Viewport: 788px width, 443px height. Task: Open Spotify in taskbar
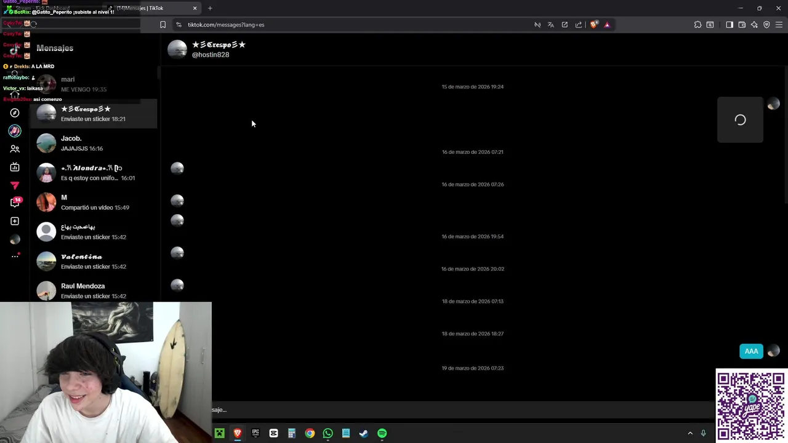(x=382, y=433)
